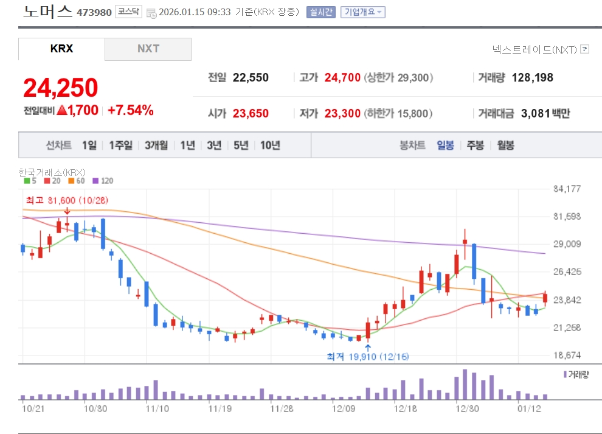
Task: Click the orange 60-day moving average swatch
Action: [71, 181]
